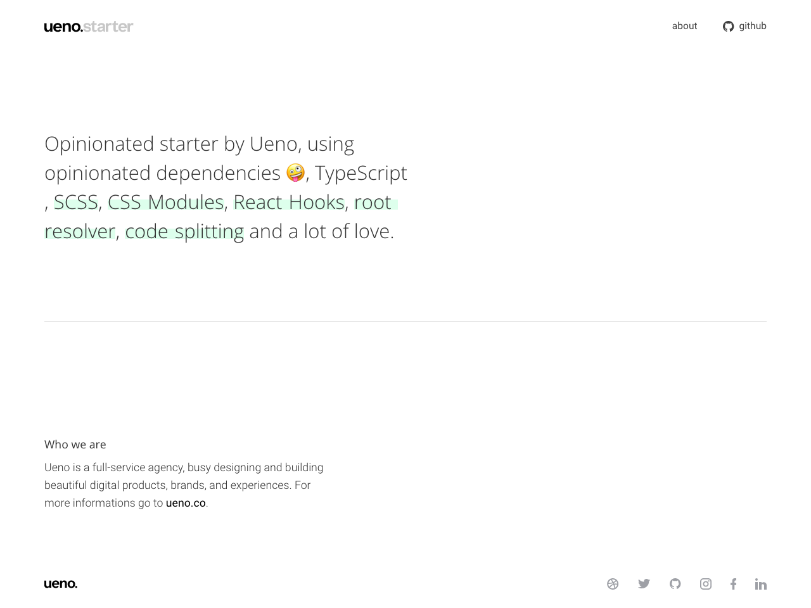This screenshot has width=811, height=608.
Task: Open Ueno's Dribbble profile icon in footer
Action: [x=613, y=584]
